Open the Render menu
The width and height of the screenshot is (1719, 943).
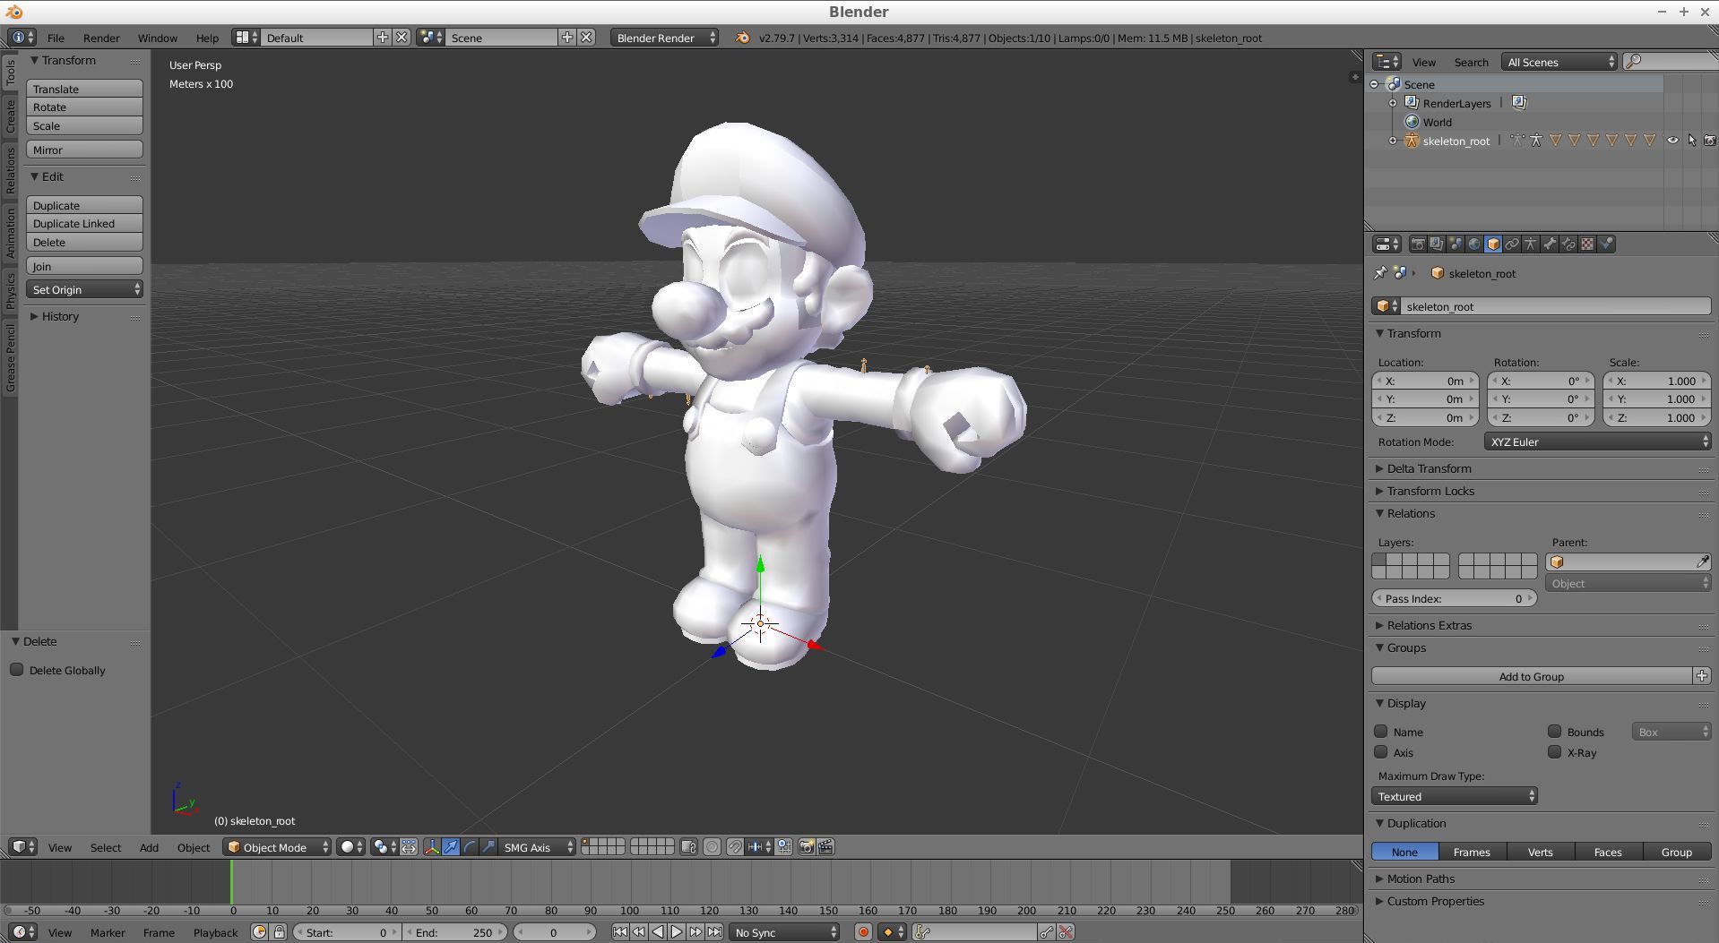click(101, 38)
